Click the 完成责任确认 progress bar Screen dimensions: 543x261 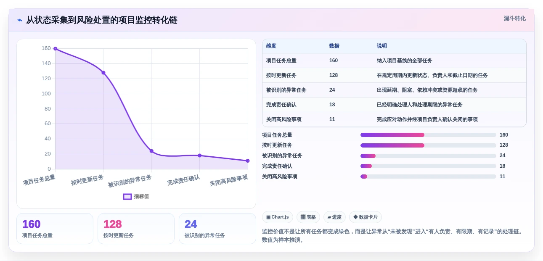tap(428, 166)
